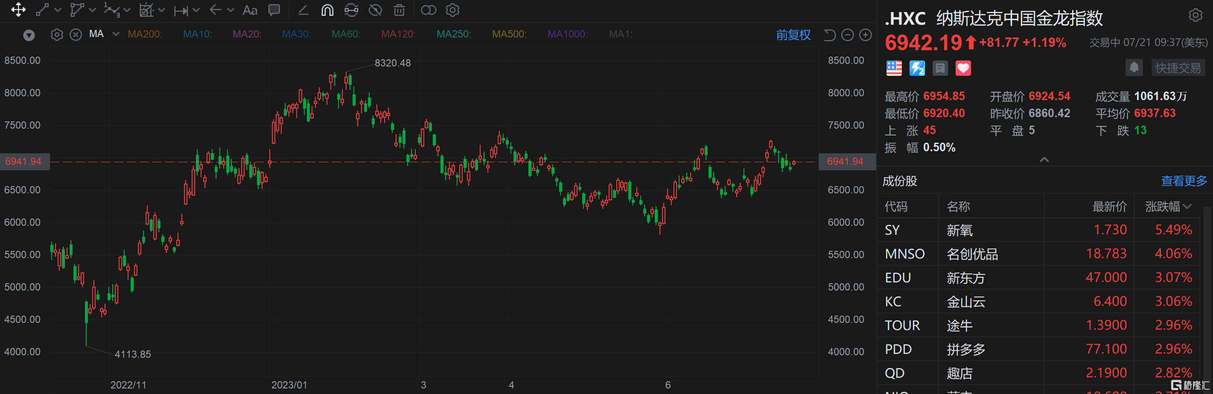Select the range measurement tool
1213x394 pixels.
coord(181,10)
